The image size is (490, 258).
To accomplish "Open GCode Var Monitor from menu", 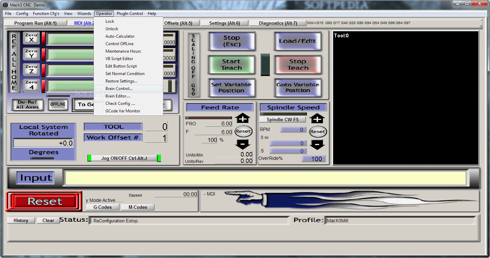I will (129, 111).
